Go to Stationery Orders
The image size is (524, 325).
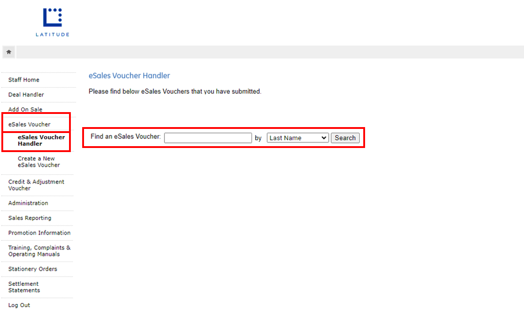click(x=32, y=269)
